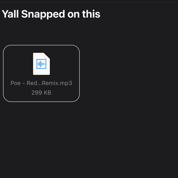The width and height of the screenshot is (178, 178).
Task: Click the blue waveform glyph
Action: point(41,64)
